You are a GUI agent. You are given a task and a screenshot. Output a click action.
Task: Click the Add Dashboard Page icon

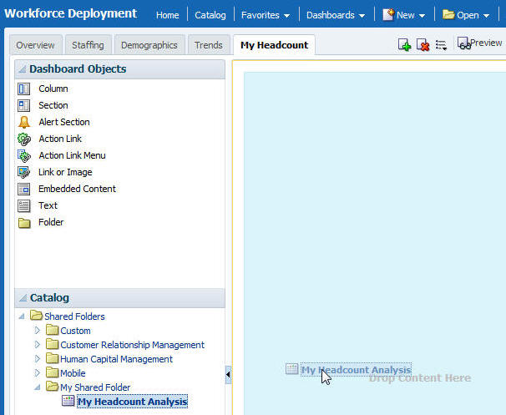(404, 45)
